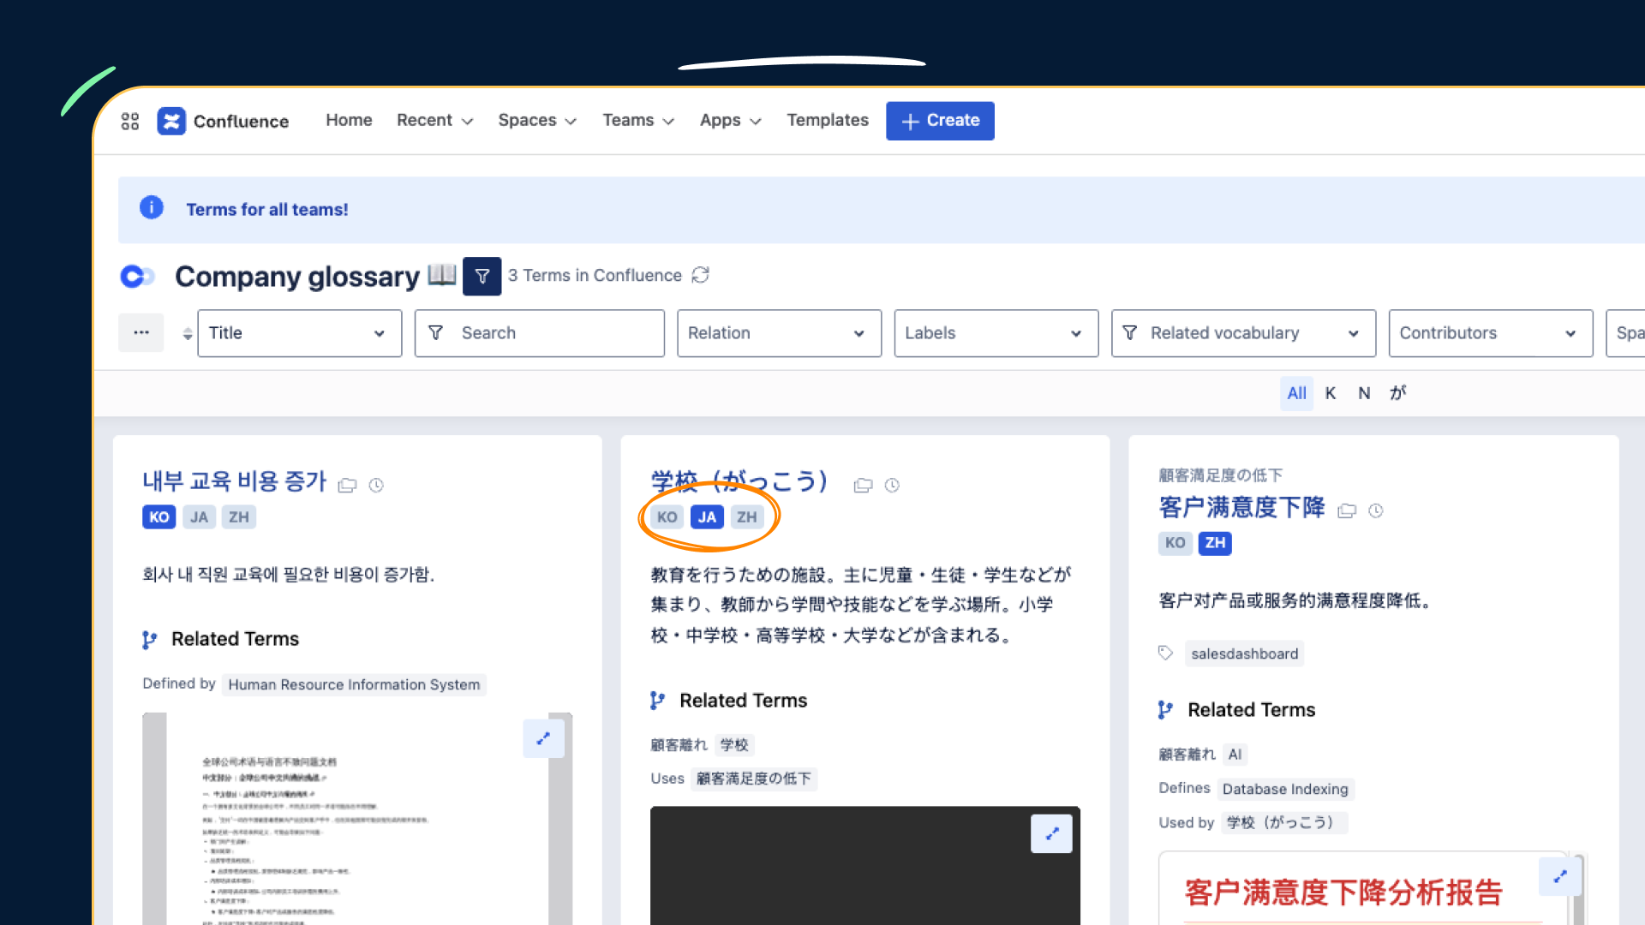The image size is (1645, 925).
Task: Expand the Relation filter dropdown
Action: (x=778, y=333)
